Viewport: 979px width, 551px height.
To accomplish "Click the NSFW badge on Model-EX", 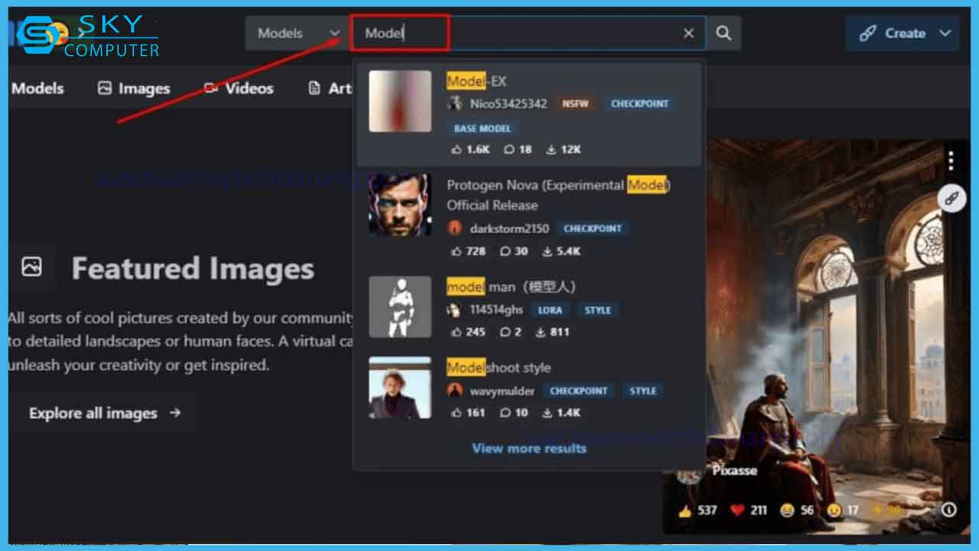I will pyautogui.click(x=574, y=103).
